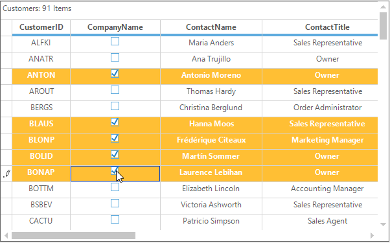Viewport: 390px width, 243px height.
Task: Check the CompanyName checkbox for ANATR
Action: point(115,58)
